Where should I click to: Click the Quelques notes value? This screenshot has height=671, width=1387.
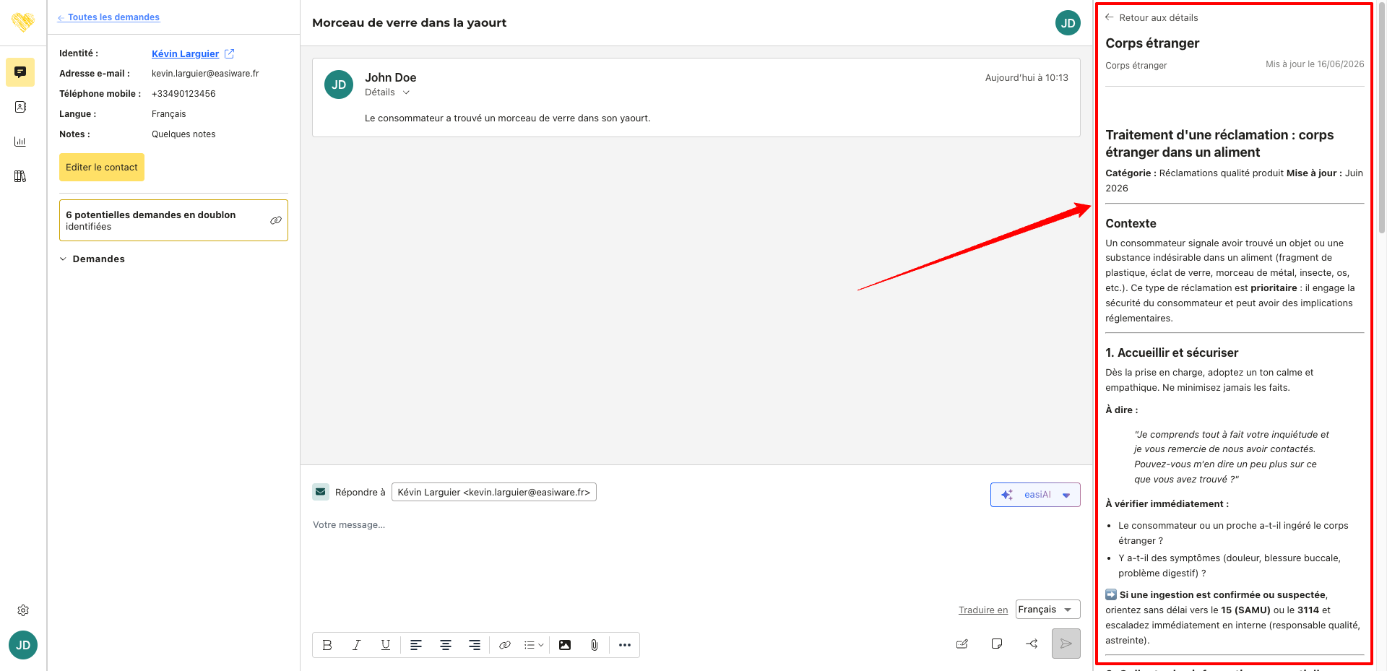(x=183, y=134)
